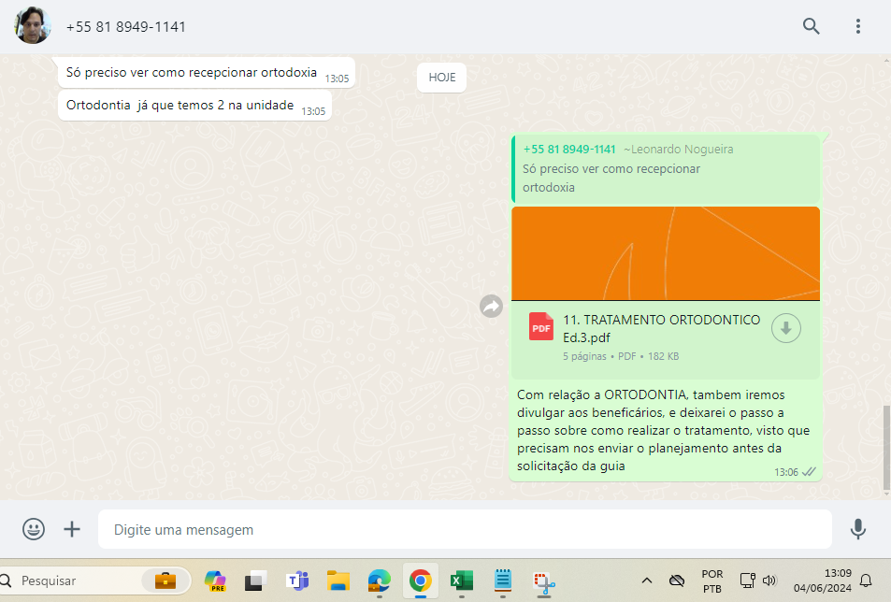The image size is (891, 602).
Task: Open the notifications bell
Action: 866,580
